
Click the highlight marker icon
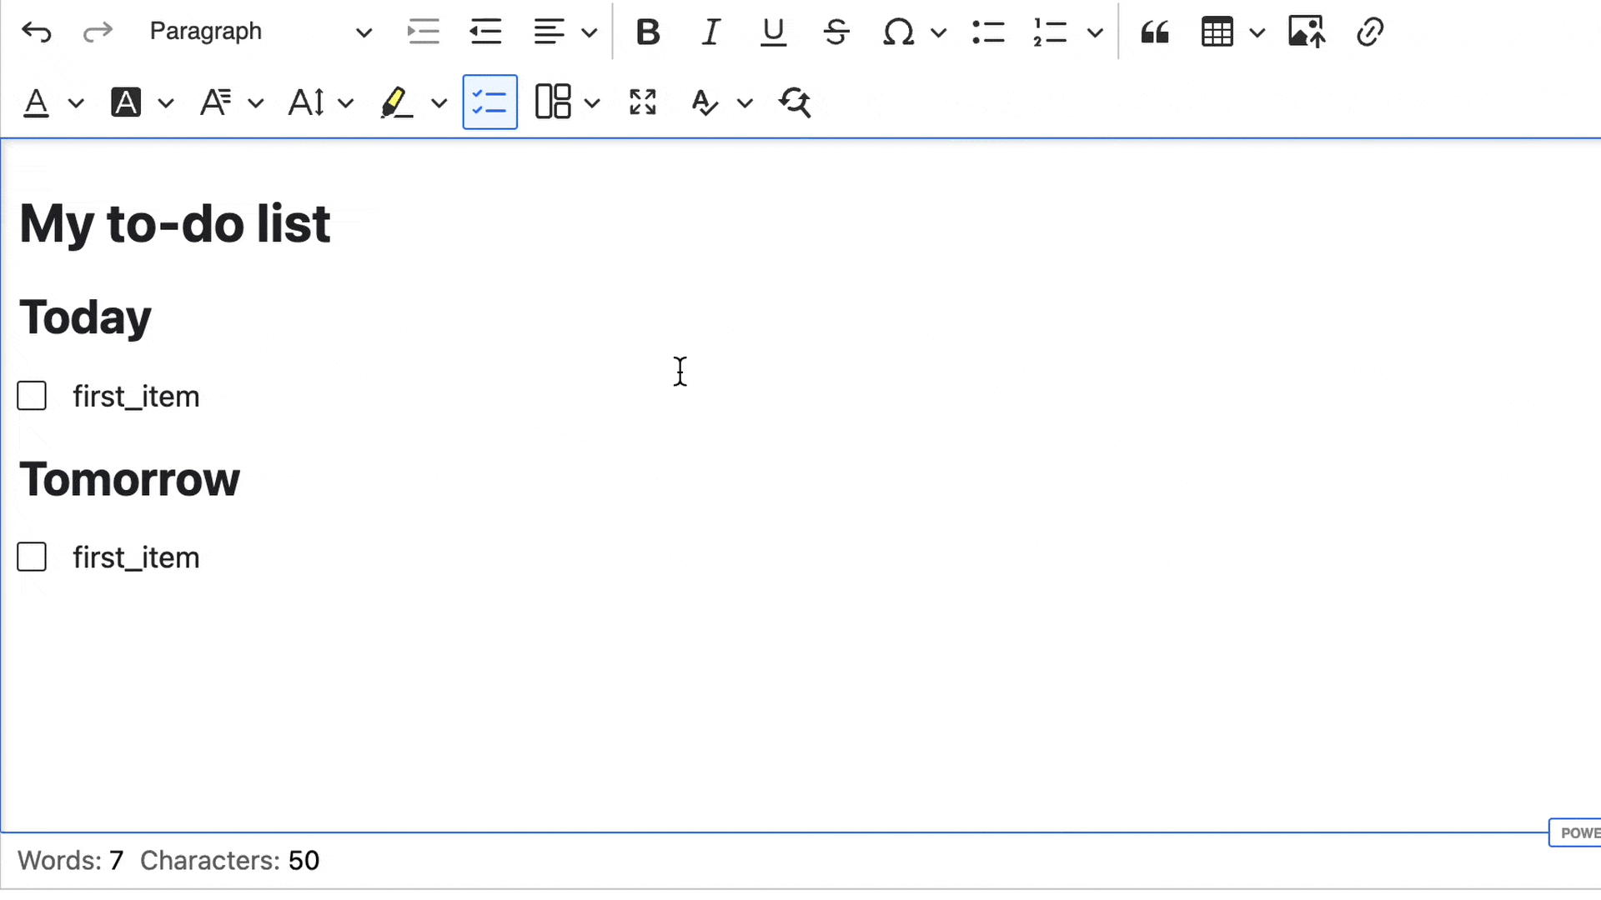point(397,102)
